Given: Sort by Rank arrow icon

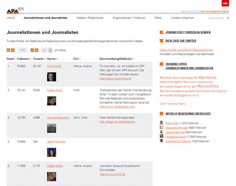Looking at the screenshot, I should coord(15,59).
